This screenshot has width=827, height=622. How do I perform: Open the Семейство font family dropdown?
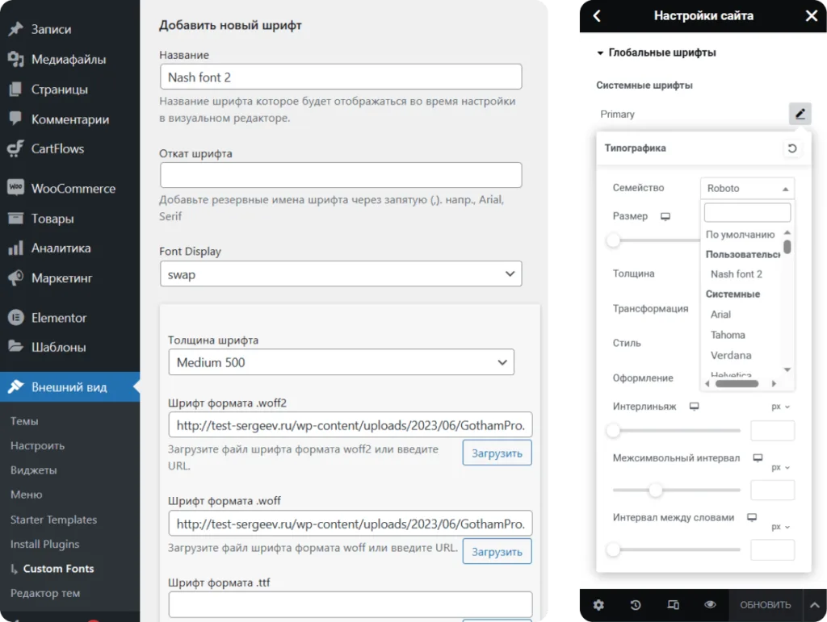click(747, 189)
